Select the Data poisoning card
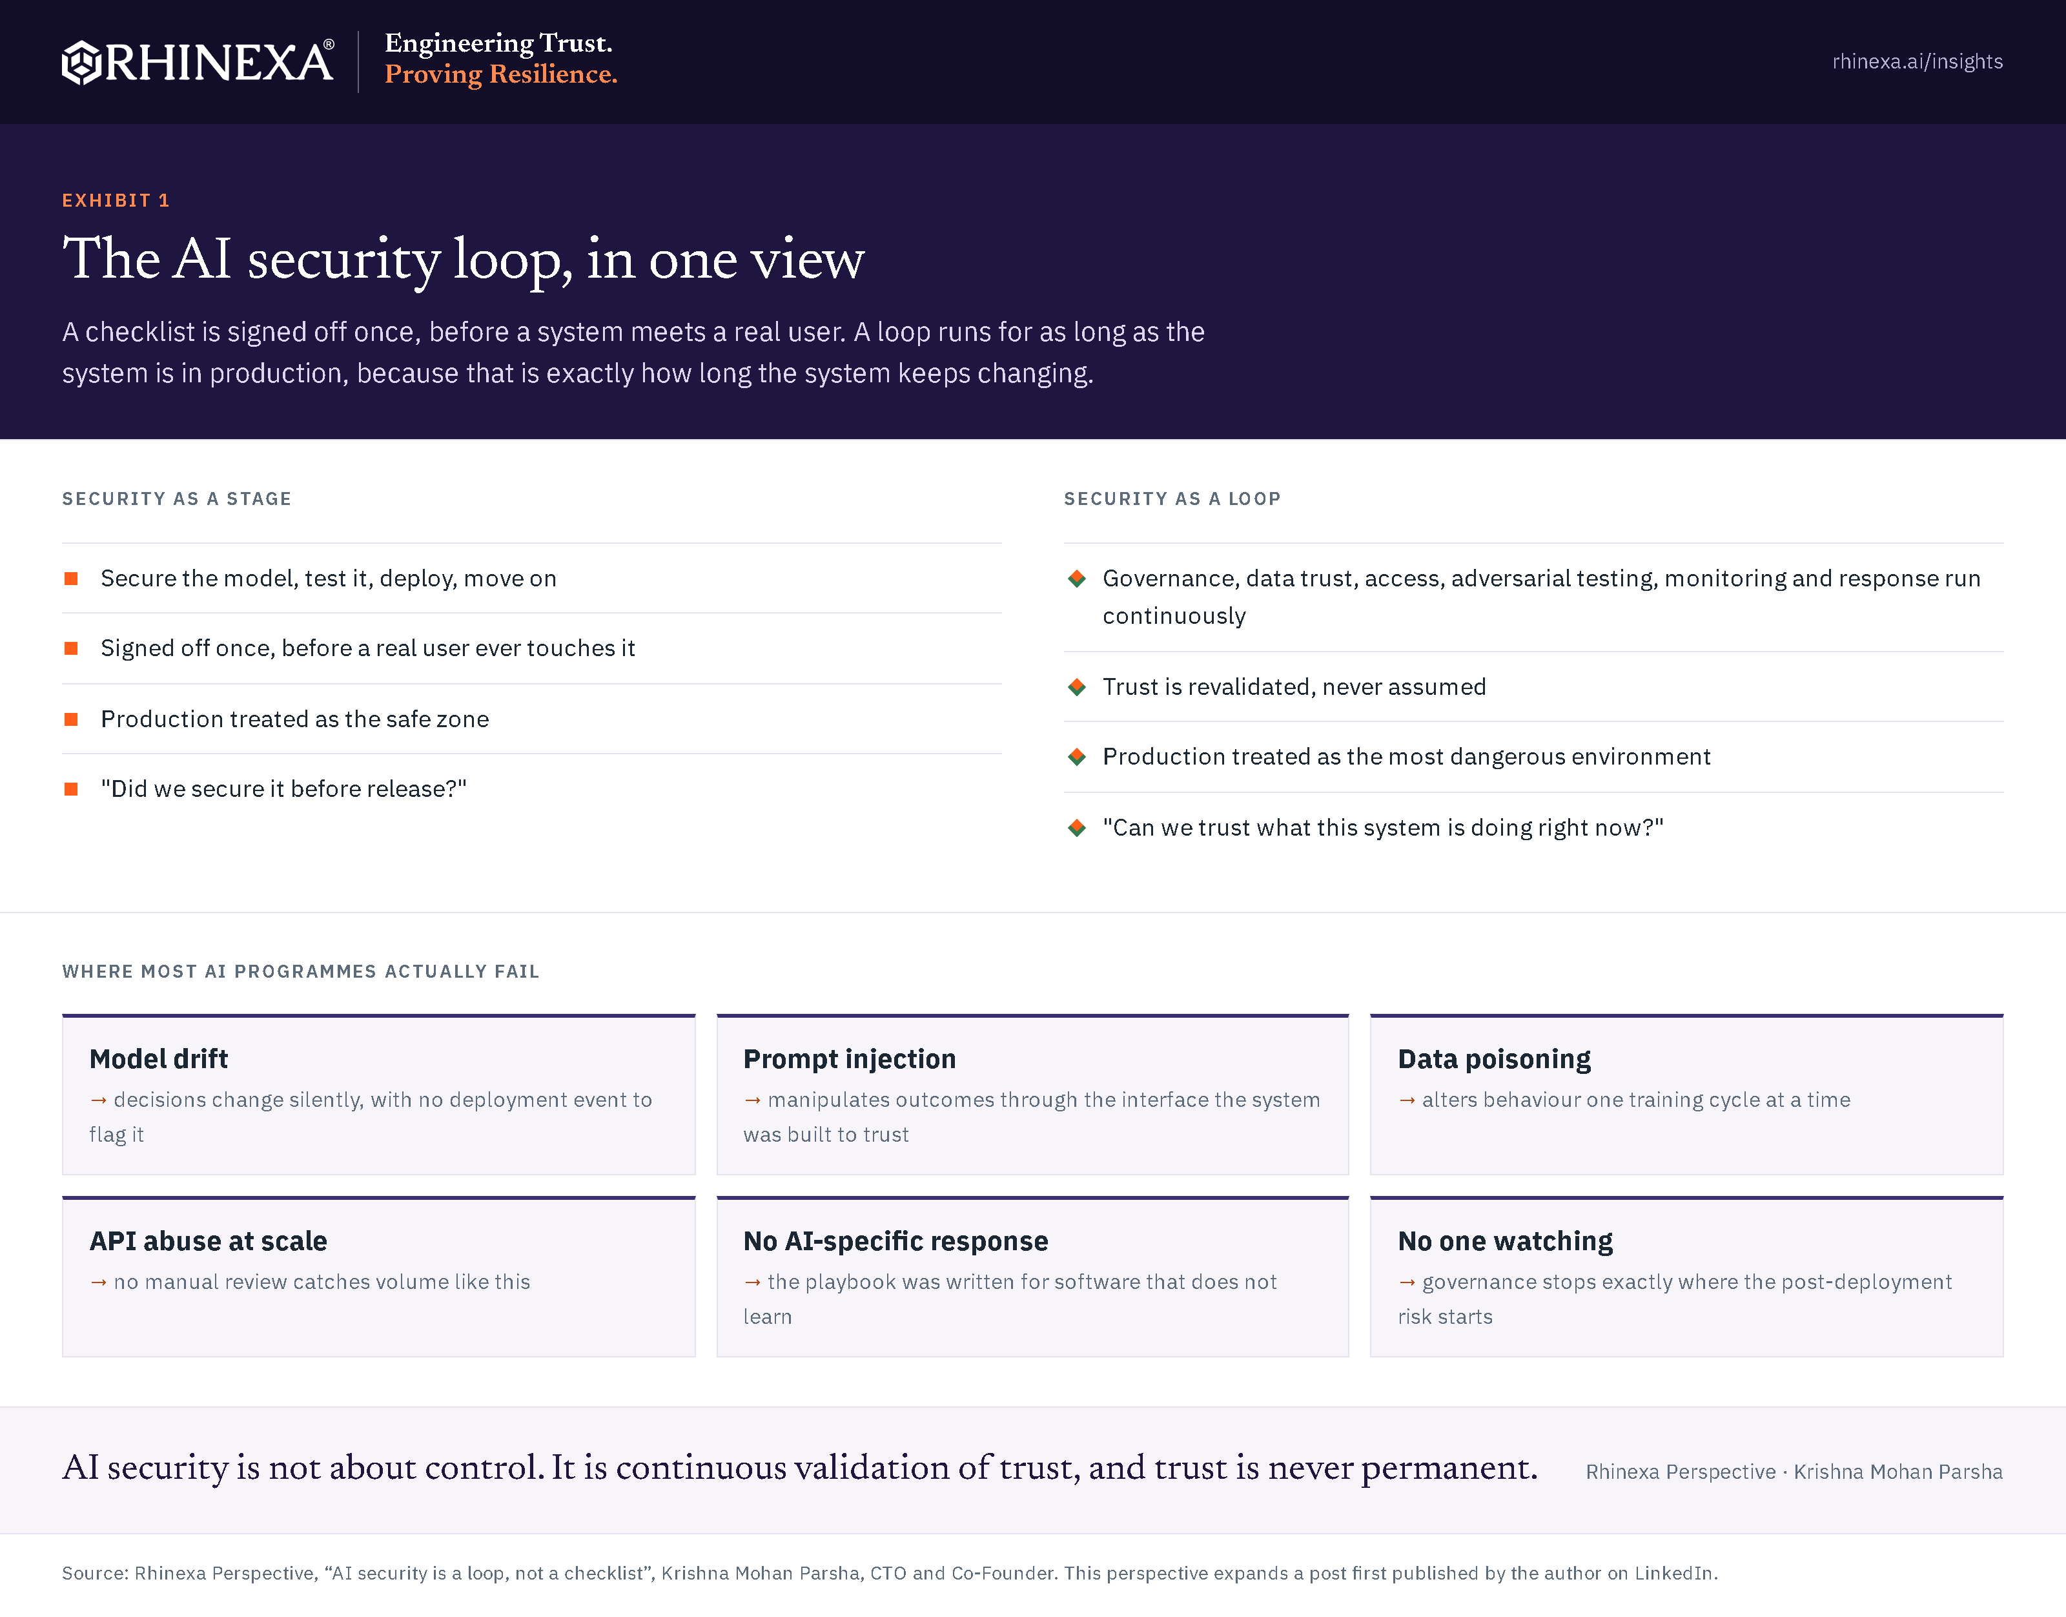 tap(1686, 1095)
